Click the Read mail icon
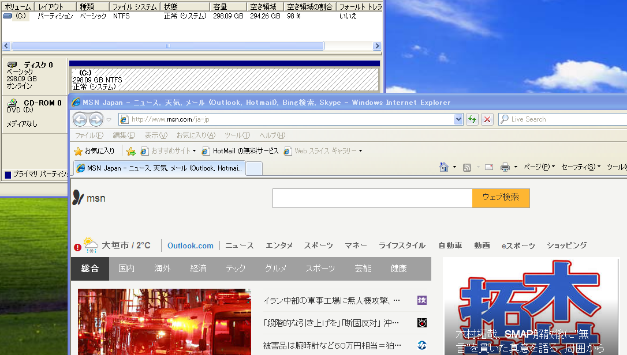The width and height of the screenshot is (627, 355). [x=488, y=167]
